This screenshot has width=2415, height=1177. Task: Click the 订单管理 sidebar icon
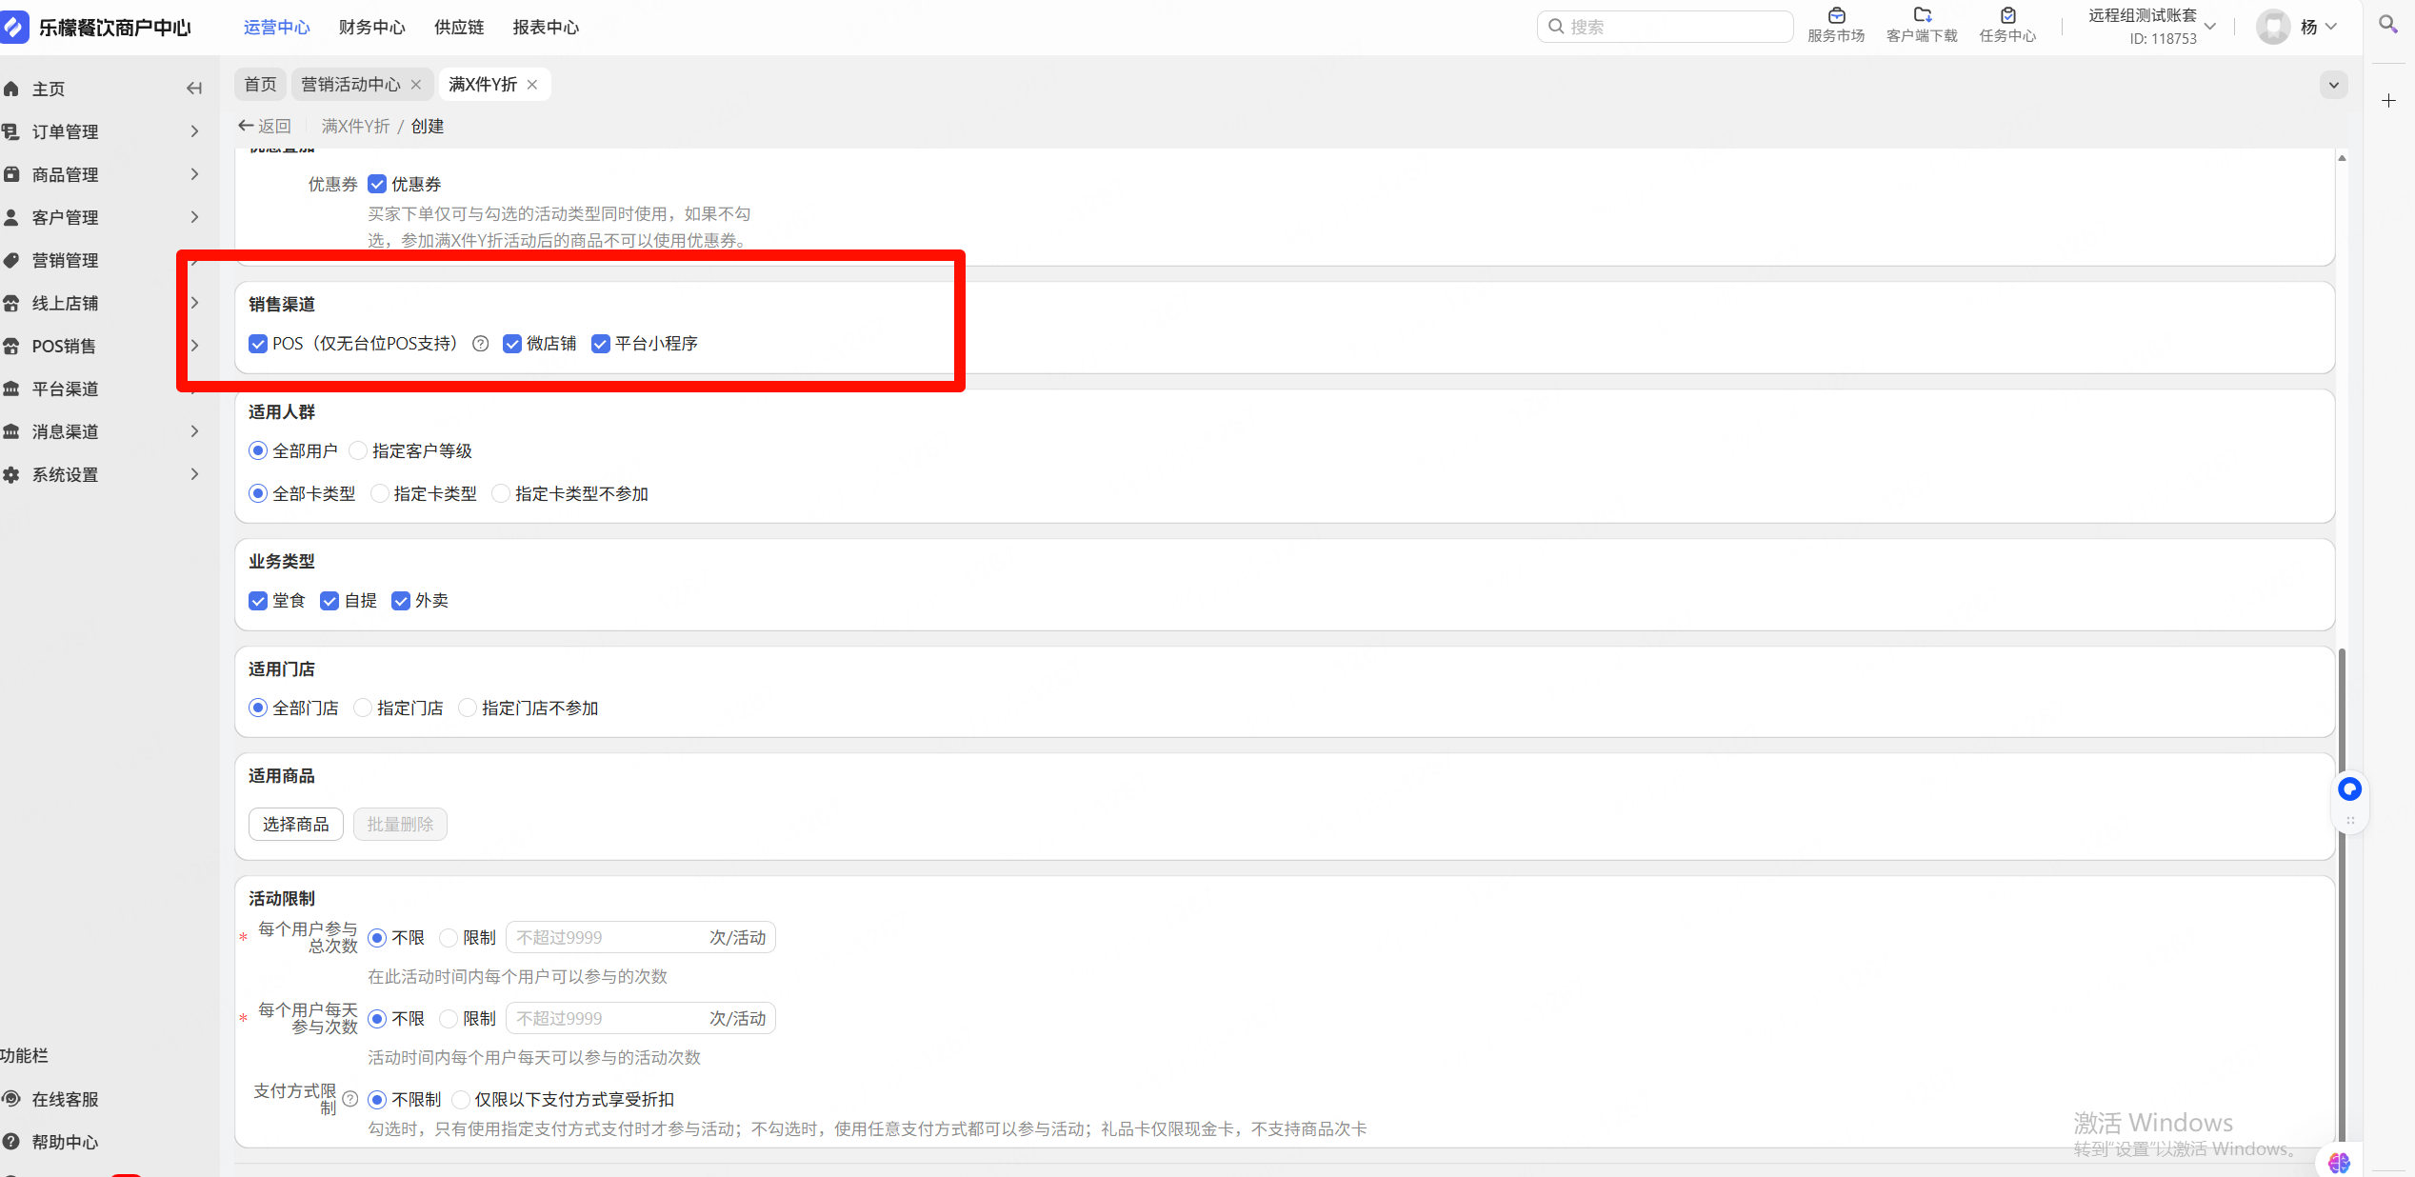point(11,131)
